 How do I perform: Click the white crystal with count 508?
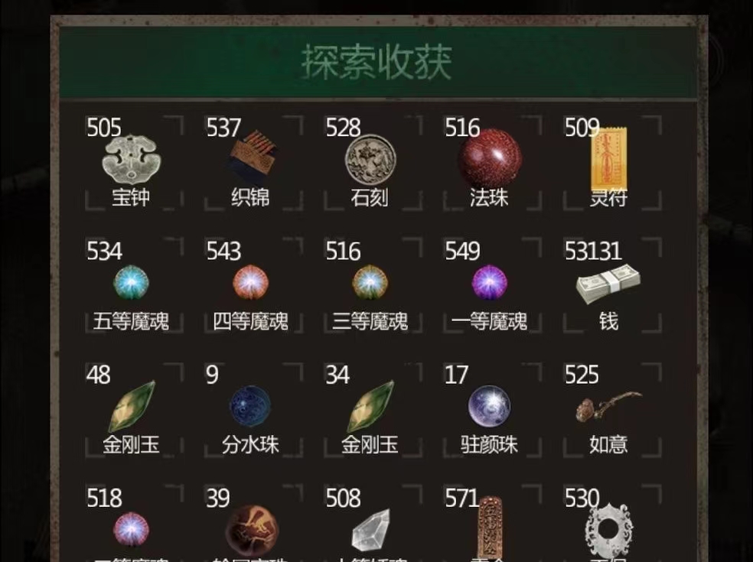[x=370, y=531]
